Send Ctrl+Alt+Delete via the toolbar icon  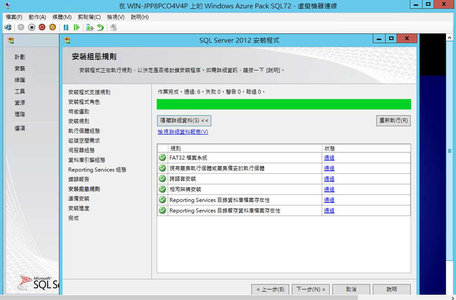pyautogui.click(x=8, y=27)
